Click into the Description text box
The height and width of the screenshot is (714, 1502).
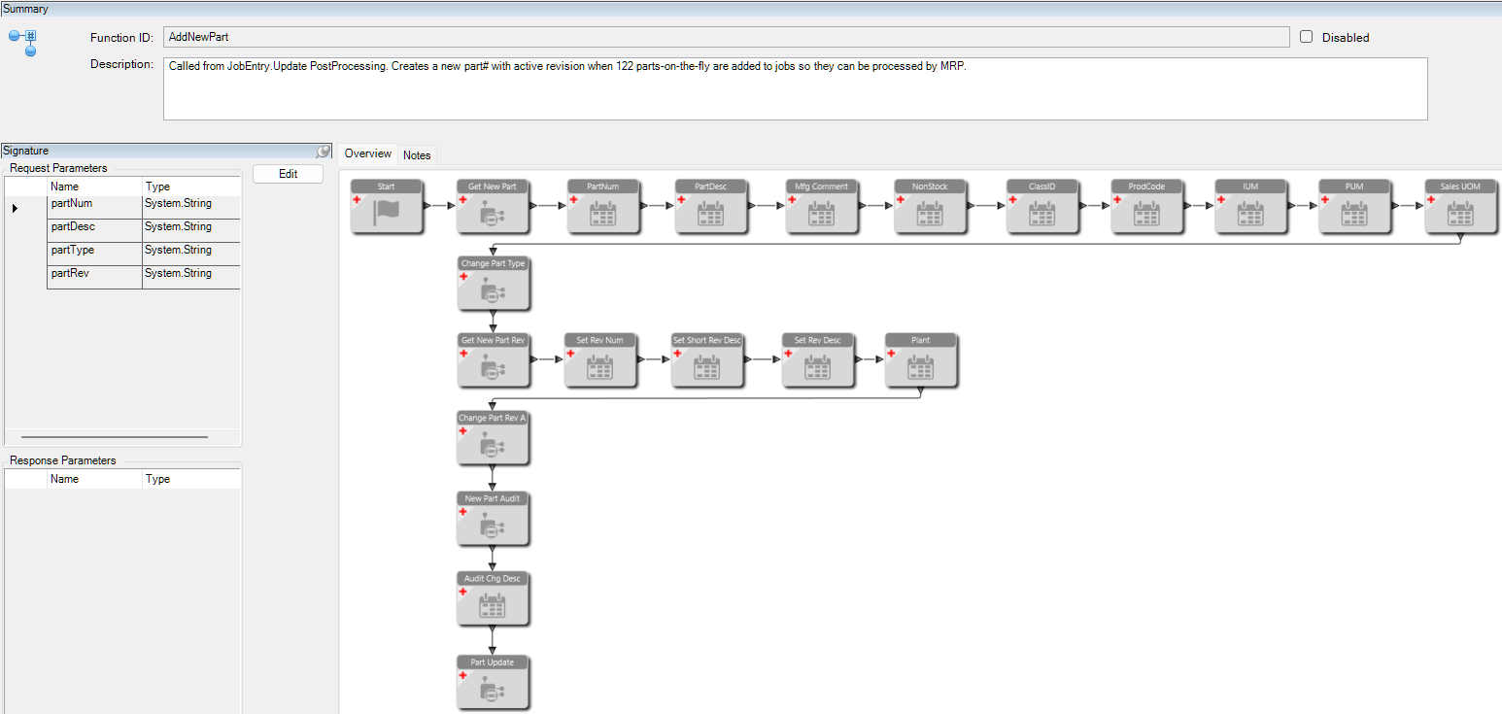click(x=796, y=88)
